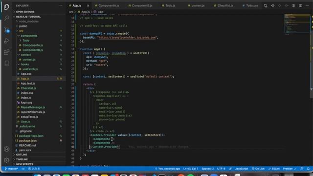
Task: Click the Go Live status bar button
Action: pos(258,169)
